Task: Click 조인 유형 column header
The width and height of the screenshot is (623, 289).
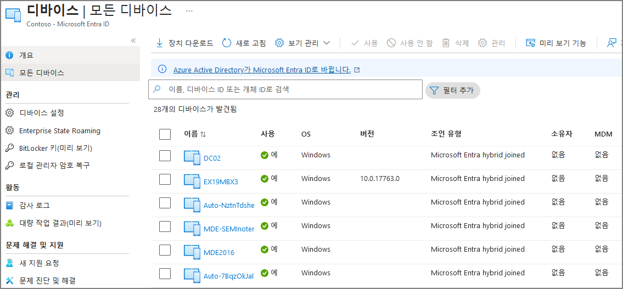Action: point(446,134)
